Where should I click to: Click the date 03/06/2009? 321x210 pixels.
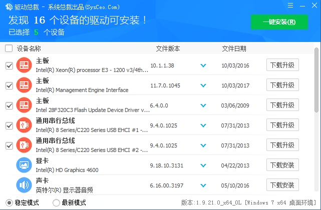pyautogui.click(x=235, y=105)
